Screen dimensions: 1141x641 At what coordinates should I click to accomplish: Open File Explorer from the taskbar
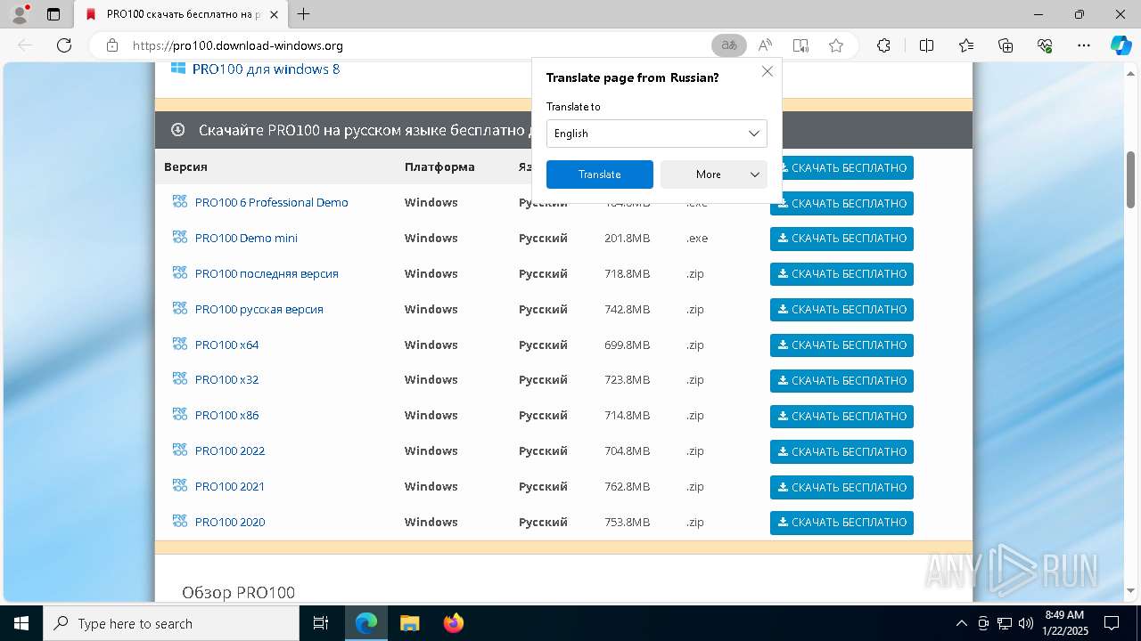pyautogui.click(x=409, y=623)
